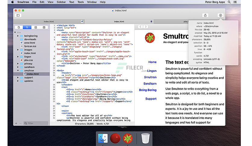Click the Characters and Words status bar text
The width and height of the screenshot is (252, 146).
tap(92, 124)
